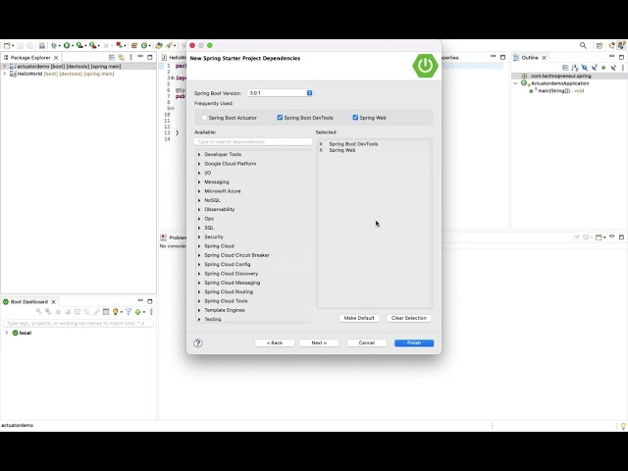Close the Boot Dashboard tab with X

point(53,302)
